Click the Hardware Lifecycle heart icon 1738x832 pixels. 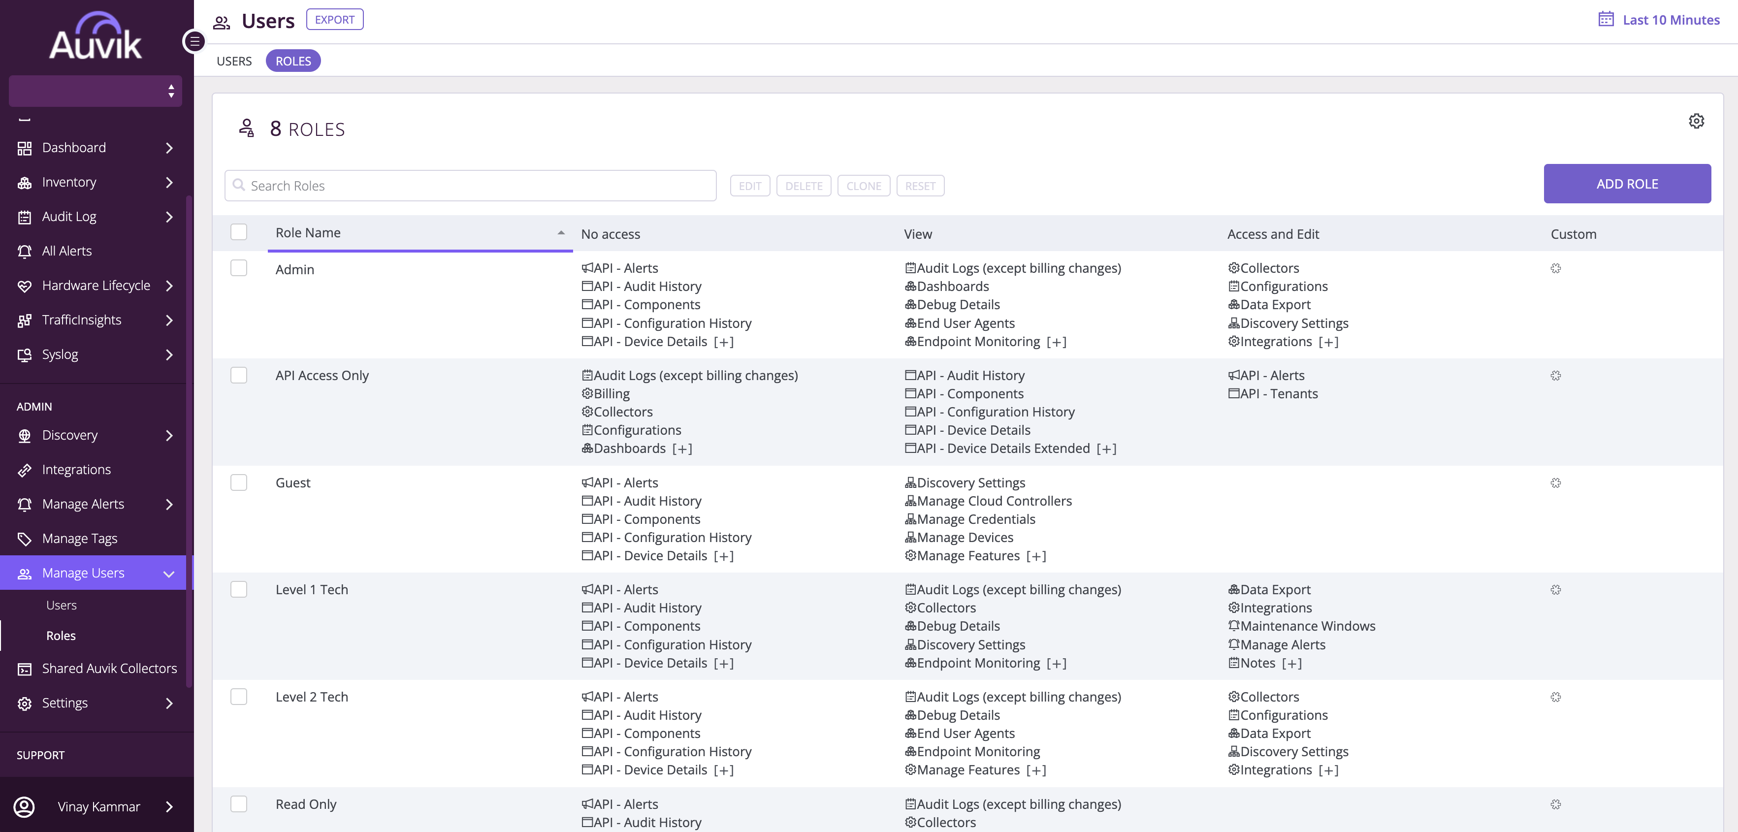point(24,286)
